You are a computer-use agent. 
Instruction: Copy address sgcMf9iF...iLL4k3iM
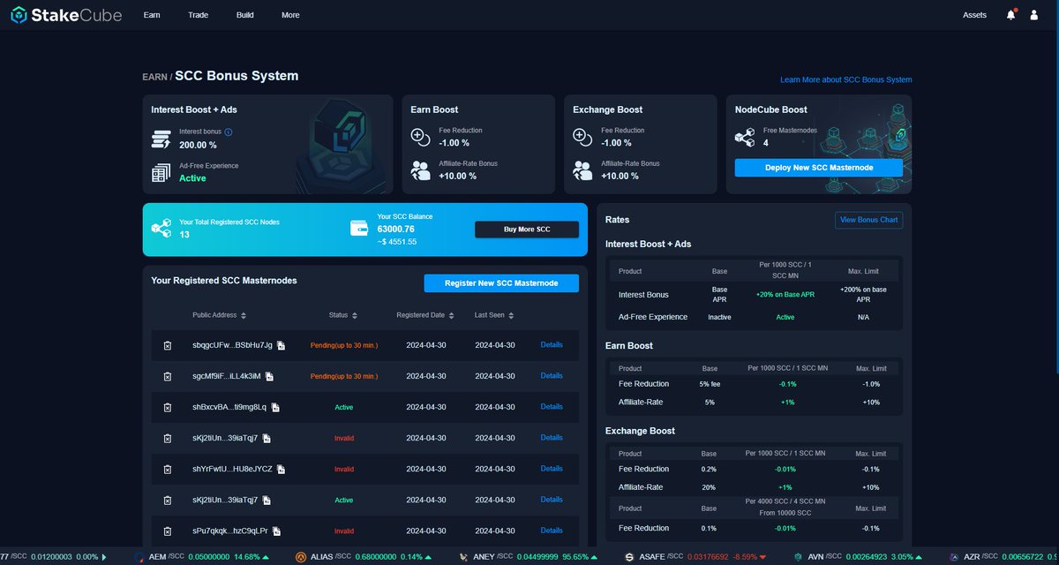269,376
